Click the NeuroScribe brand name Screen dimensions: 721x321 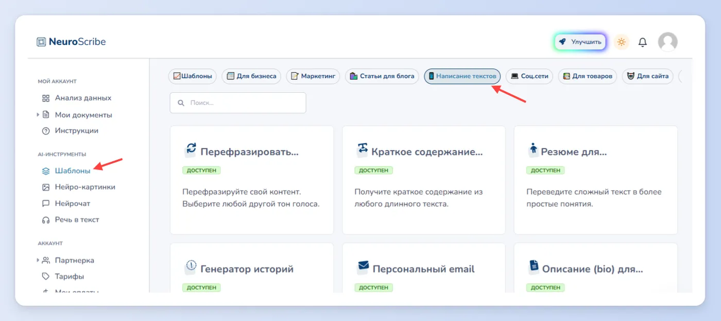pos(77,42)
